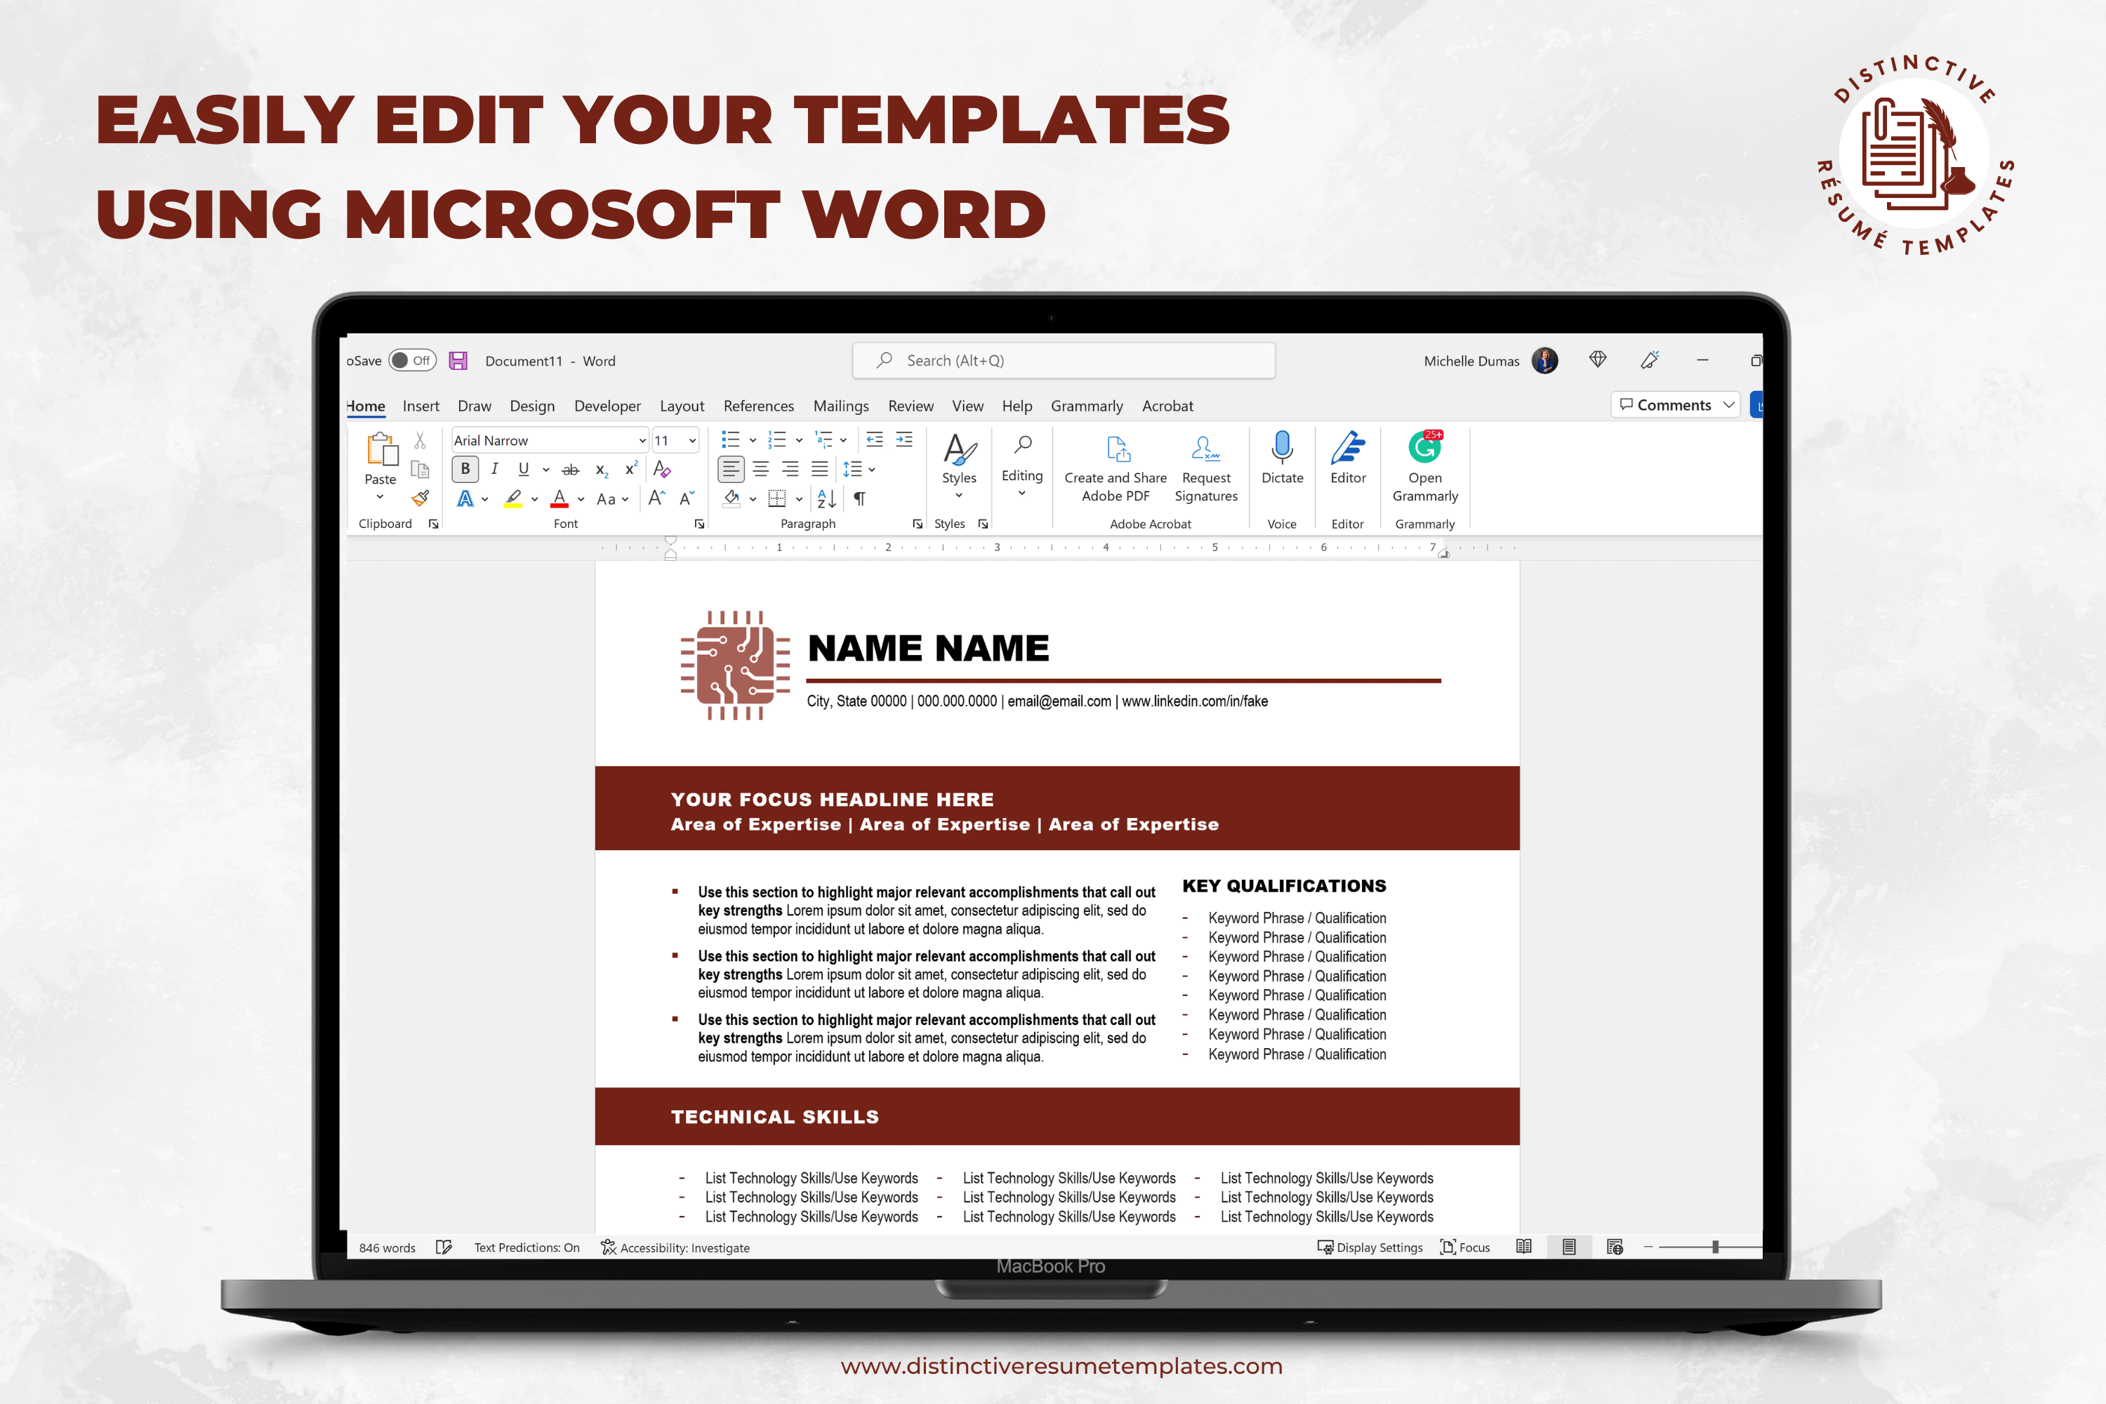Toggle Italic formatting button
The image size is (2106, 1404).
coord(494,469)
